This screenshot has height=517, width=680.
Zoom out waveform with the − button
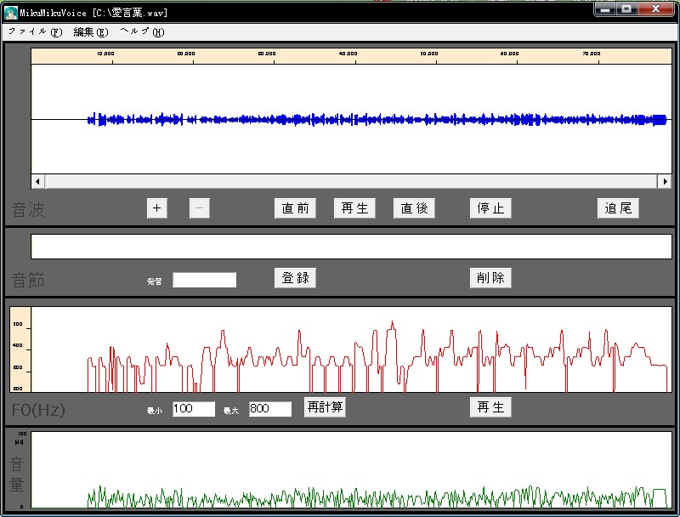pos(200,208)
